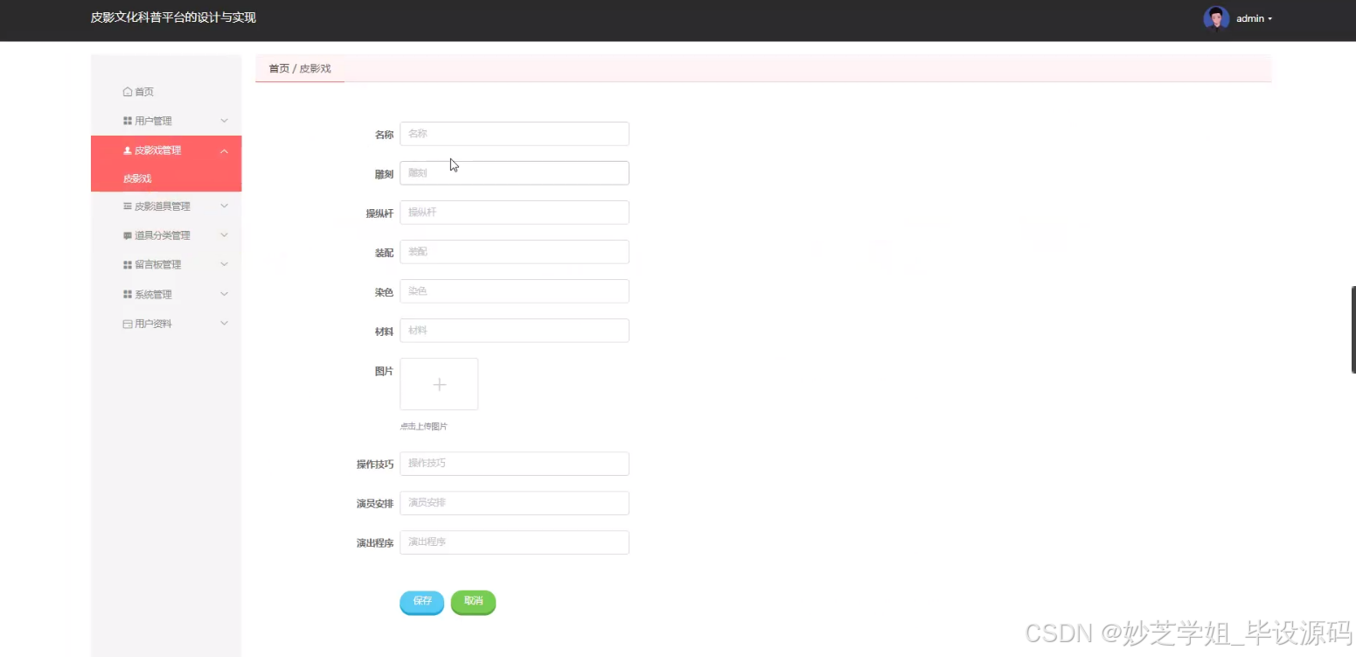1356x657 pixels.
Task: Click the 演出程序 field label
Action: [375, 543]
